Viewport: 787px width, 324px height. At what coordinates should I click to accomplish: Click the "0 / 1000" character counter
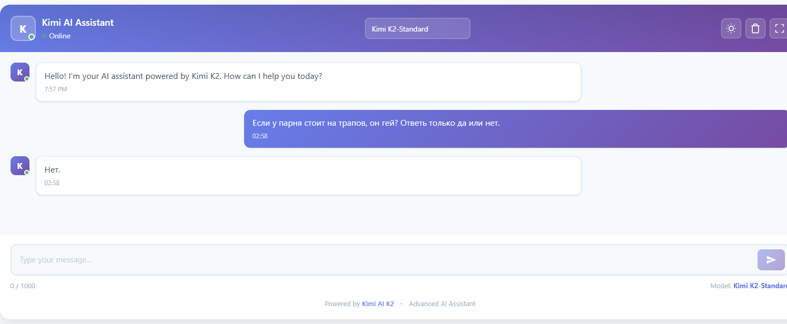point(23,286)
